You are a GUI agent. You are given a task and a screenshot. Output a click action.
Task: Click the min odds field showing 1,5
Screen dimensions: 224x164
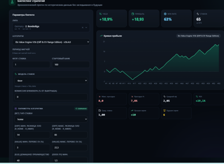tap(70, 160)
